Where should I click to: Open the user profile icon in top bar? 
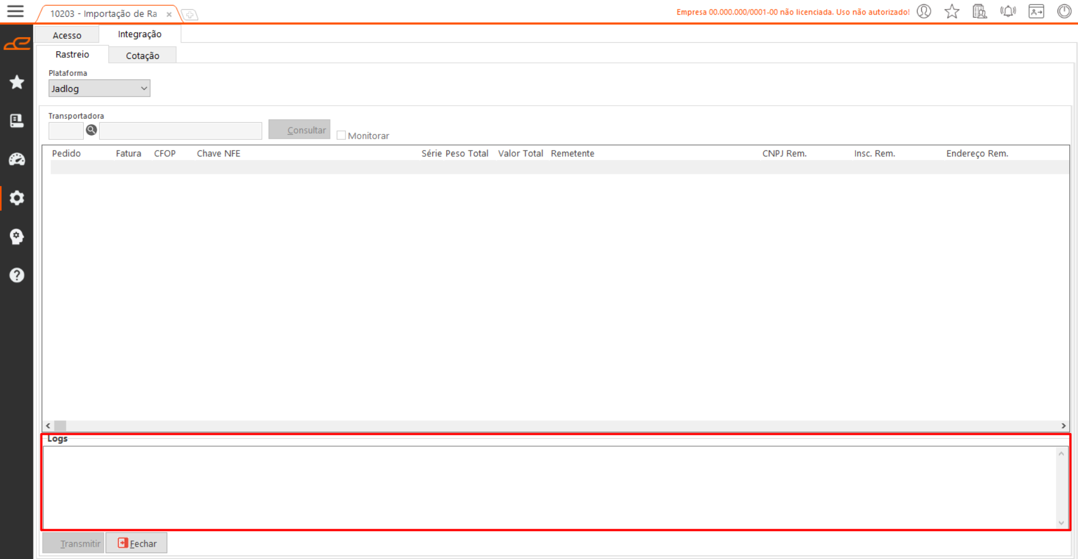tap(924, 11)
